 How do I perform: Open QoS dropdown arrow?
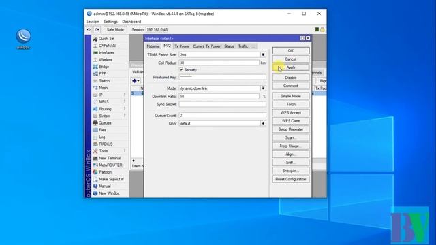[x=263, y=123]
